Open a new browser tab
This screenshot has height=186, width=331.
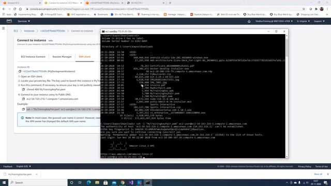point(170,3)
